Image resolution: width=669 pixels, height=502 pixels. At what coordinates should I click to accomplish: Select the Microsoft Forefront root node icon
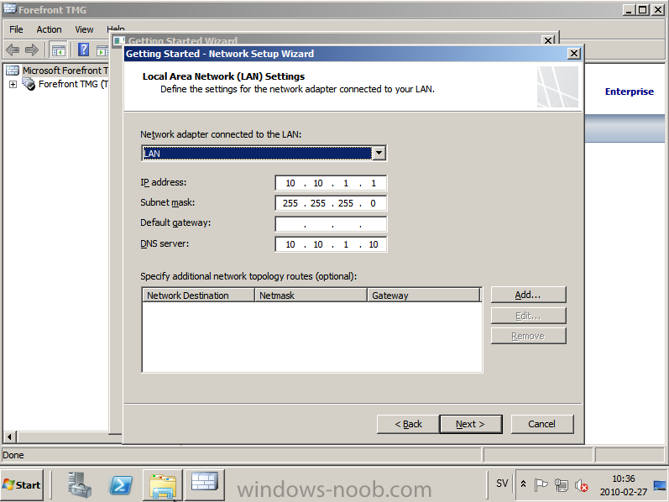(x=13, y=71)
